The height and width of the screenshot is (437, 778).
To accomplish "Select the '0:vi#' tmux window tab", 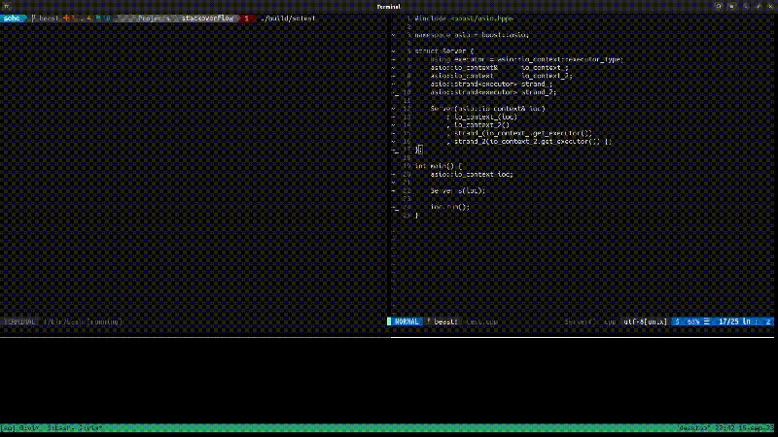I will point(29,427).
